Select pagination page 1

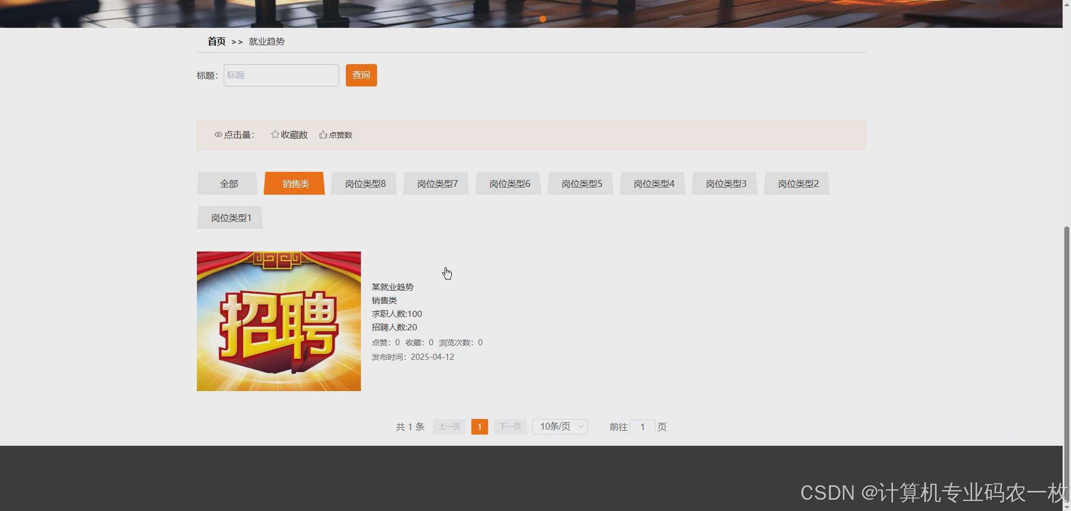coord(479,426)
